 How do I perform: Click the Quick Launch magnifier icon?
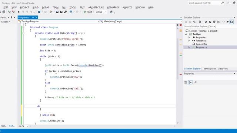[223, 3]
